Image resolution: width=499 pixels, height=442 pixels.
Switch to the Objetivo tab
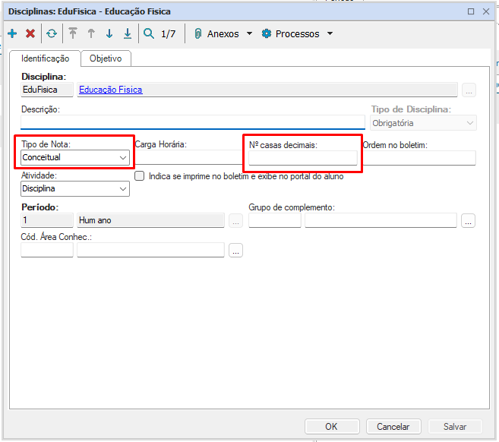(x=106, y=58)
